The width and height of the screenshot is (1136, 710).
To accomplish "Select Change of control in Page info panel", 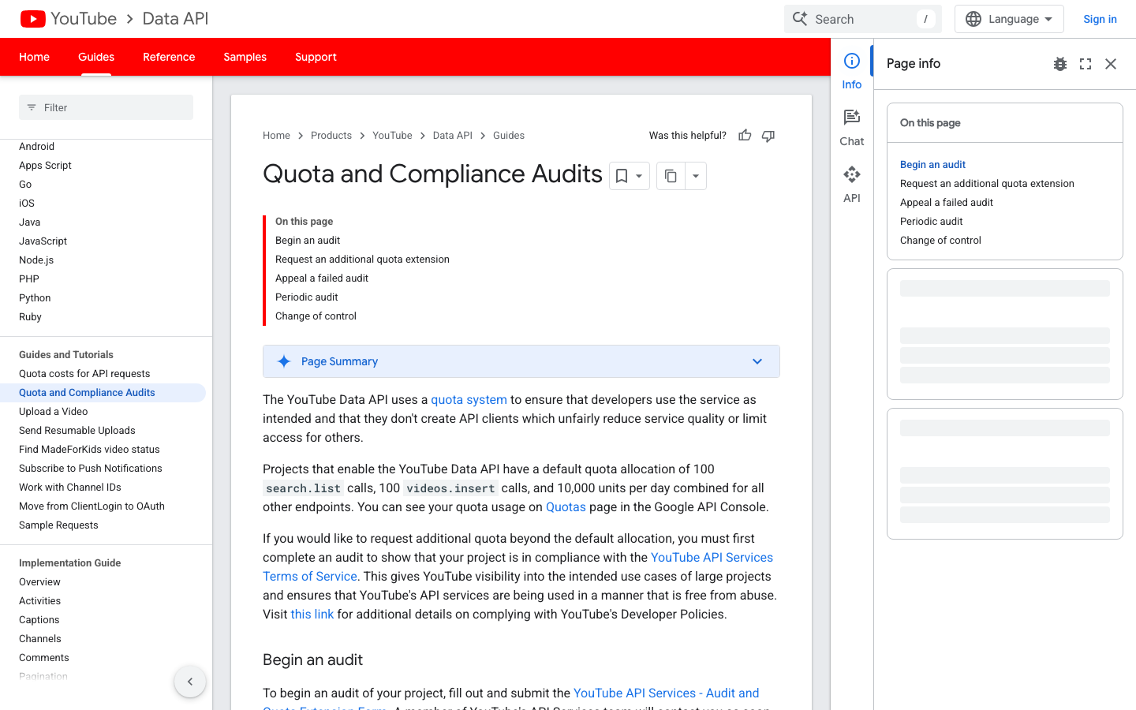I will 940,241.
